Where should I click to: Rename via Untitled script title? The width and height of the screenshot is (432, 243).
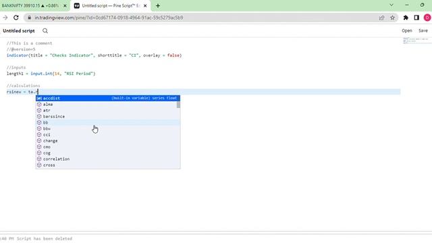coord(19,31)
